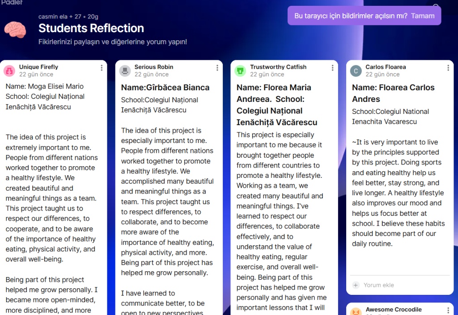
Task: Click the Students Reflection board title
Action: point(91,28)
